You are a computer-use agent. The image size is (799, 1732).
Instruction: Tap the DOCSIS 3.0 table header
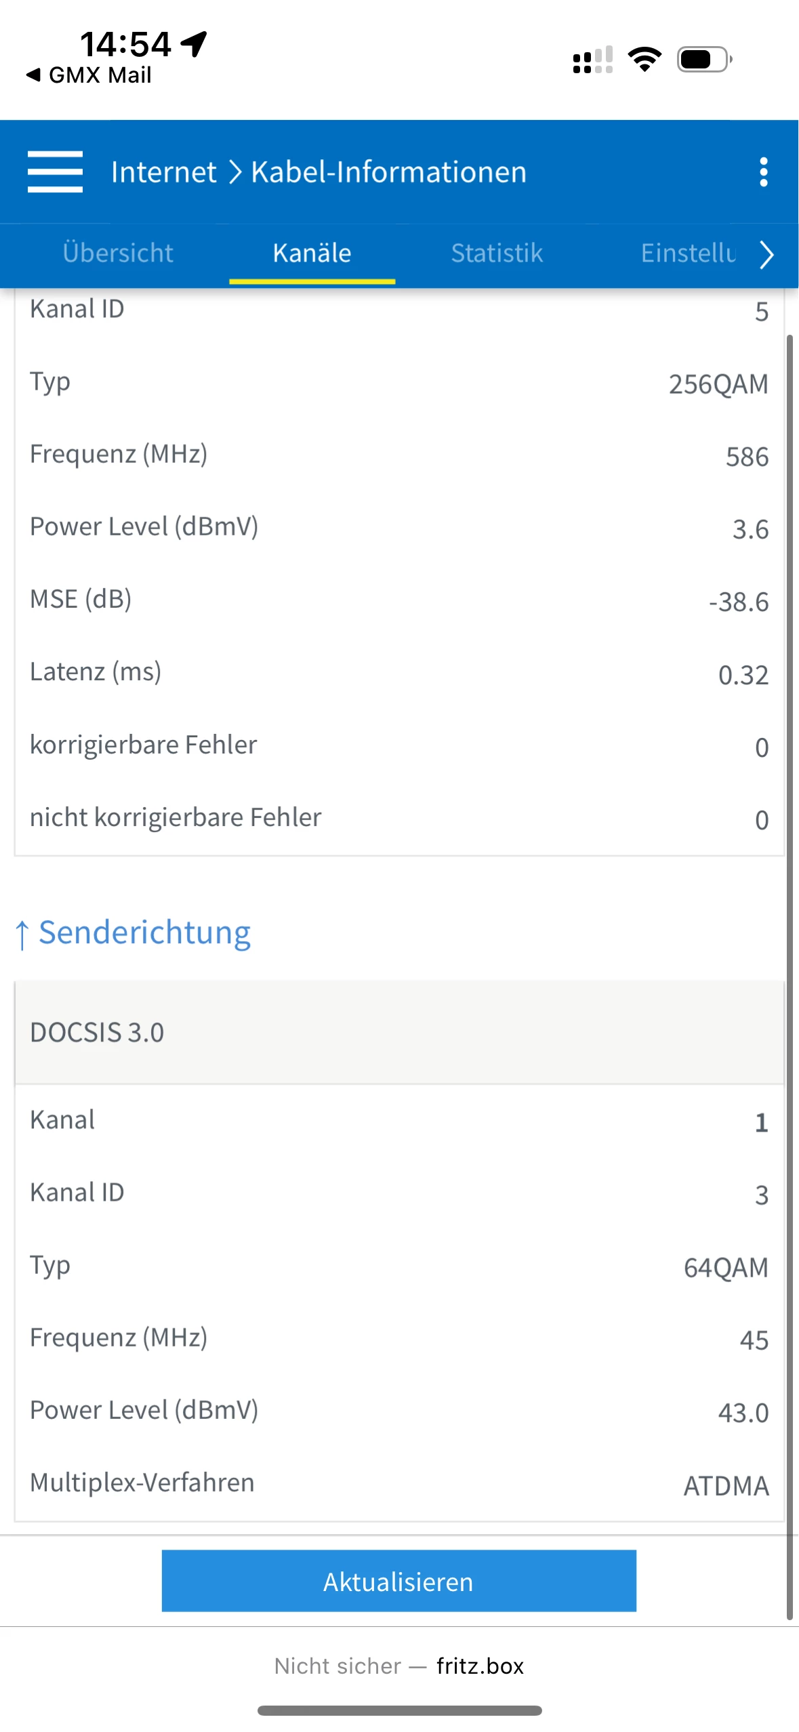pos(399,1032)
